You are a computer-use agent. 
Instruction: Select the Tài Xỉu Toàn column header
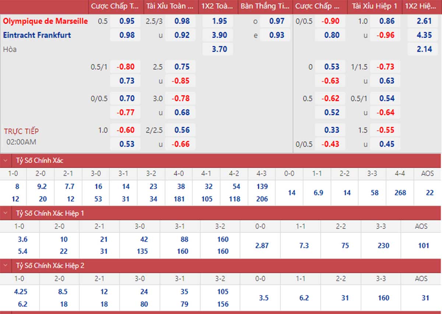tap(170, 6)
